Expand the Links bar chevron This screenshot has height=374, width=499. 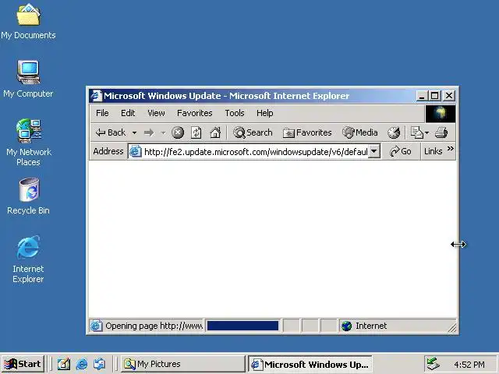(450, 149)
